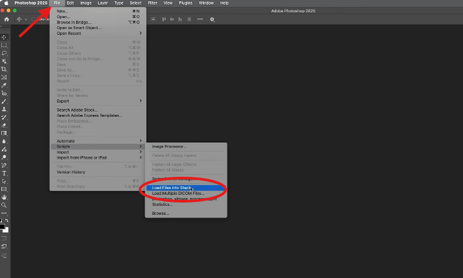Select the Object Selection tool
463x278 pixels.
coord(4,61)
